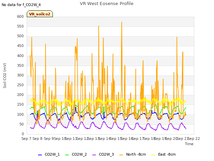This screenshot has height=161, width=214.
Task: Click the 600 y-axis tick label
Action: coord(20,16)
